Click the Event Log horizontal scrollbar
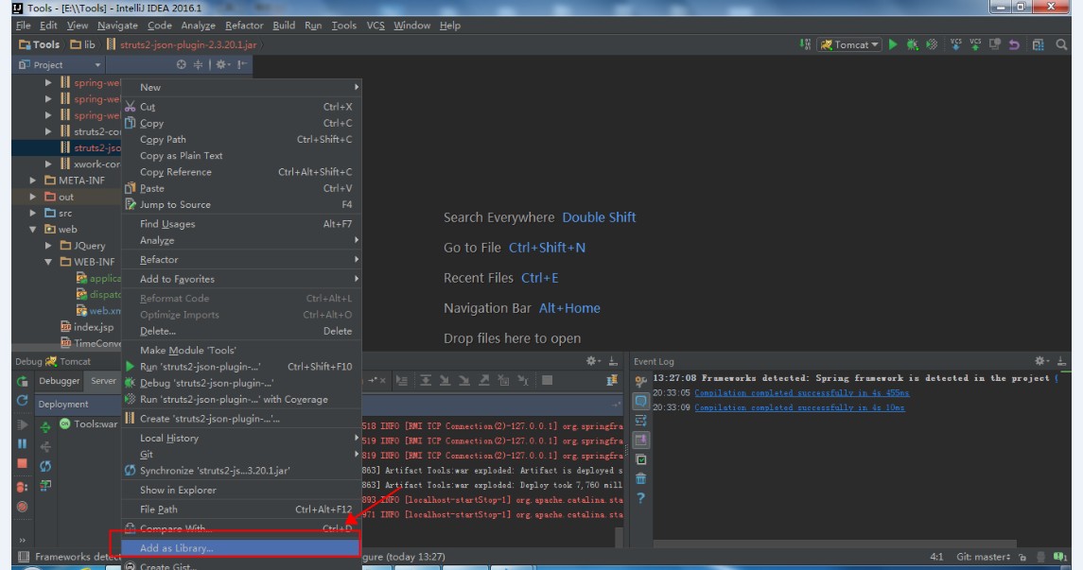The width and height of the screenshot is (1083, 570). pyautogui.click(x=835, y=544)
